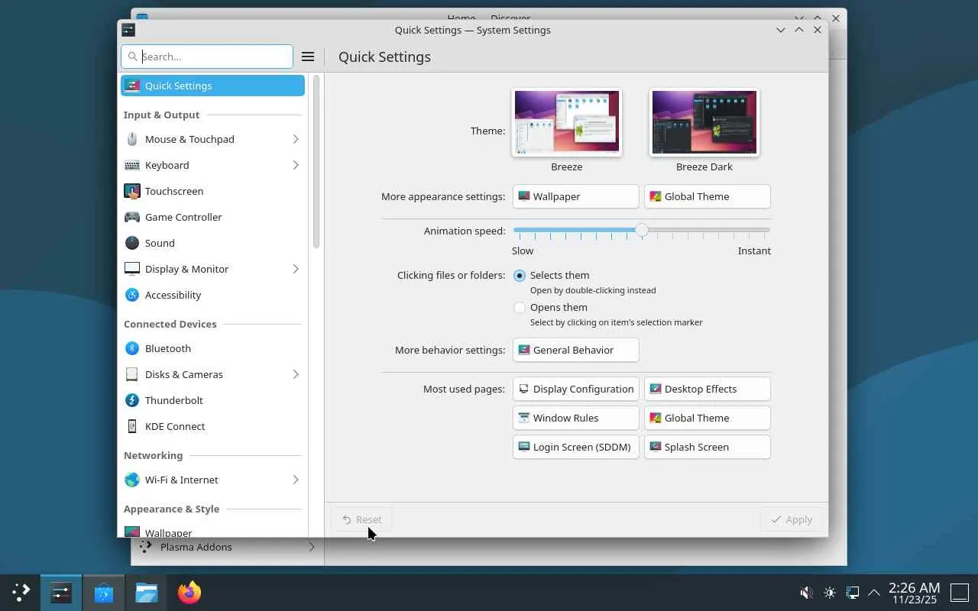978x611 pixels.
Task: Go to the Sound settings page
Action: 212,243
